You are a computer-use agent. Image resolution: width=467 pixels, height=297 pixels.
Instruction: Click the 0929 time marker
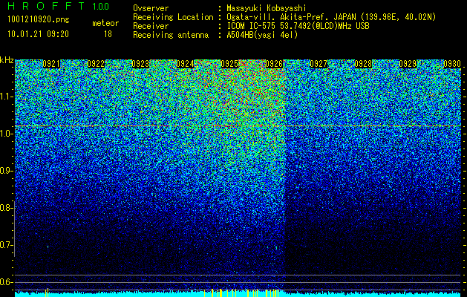[408, 64]
